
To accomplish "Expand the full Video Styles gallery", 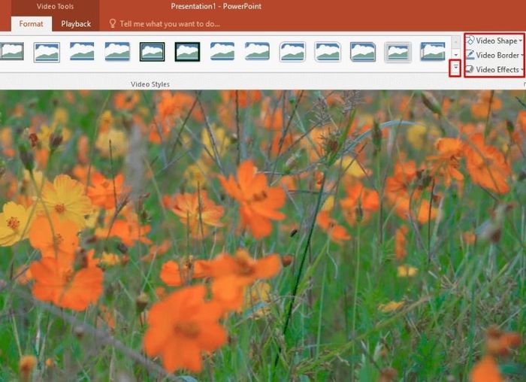I will coord(455,68).
